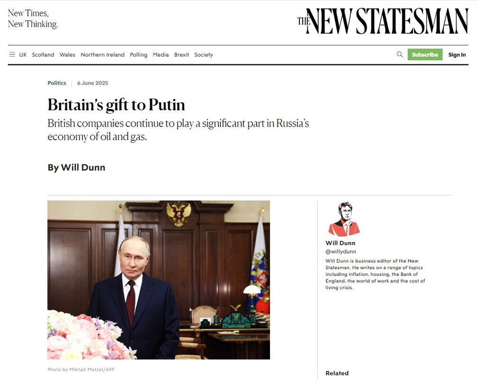Click the search magnifier icon

click(400, 54)
